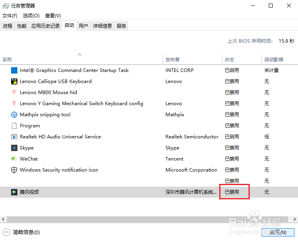Select Windows Security notification icon entry
The height and width of the screenshot is (242, 298).
tap(59, 170)
